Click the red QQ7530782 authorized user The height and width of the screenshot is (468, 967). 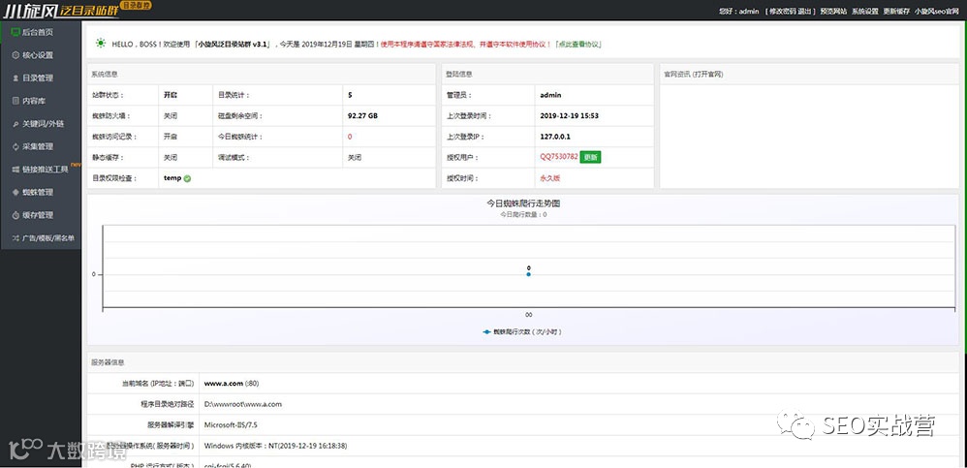click(x=559, y=157)
